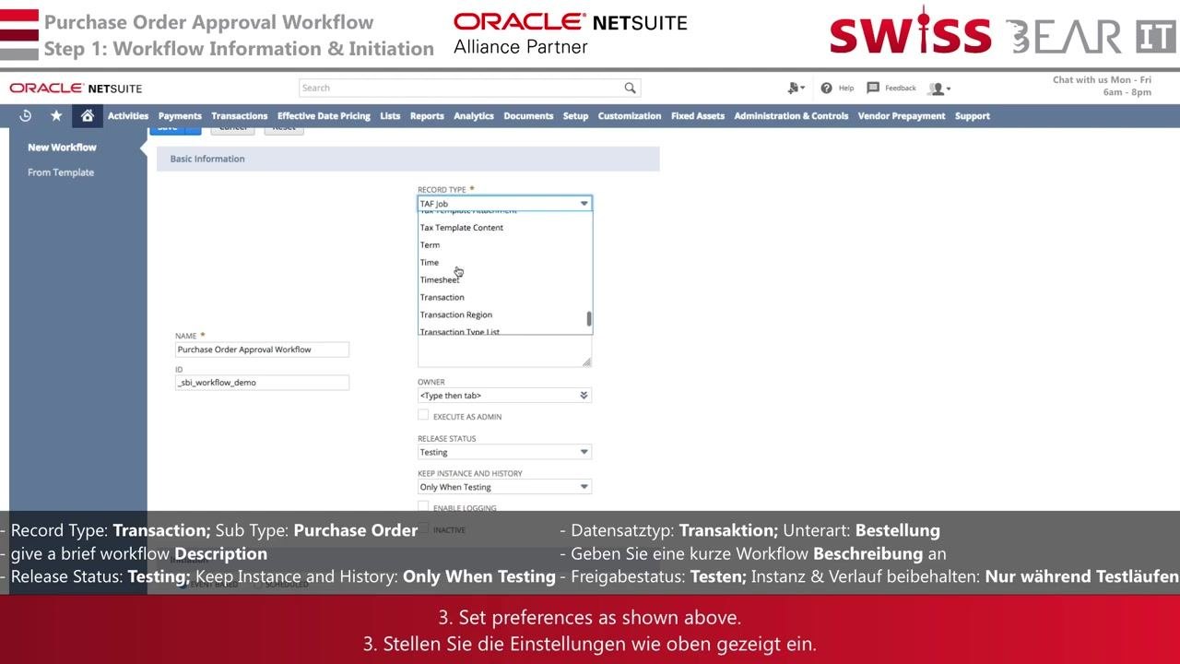Click the Help question mark icon
Viewport: 1180px width, 664px height.
point(826,88)
